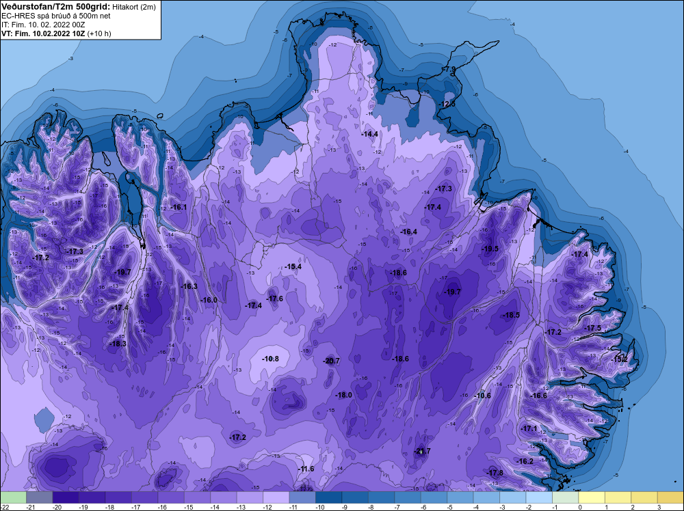
Task: Click the -21.7 temperature value on map
Action: [x=422, y=452]
